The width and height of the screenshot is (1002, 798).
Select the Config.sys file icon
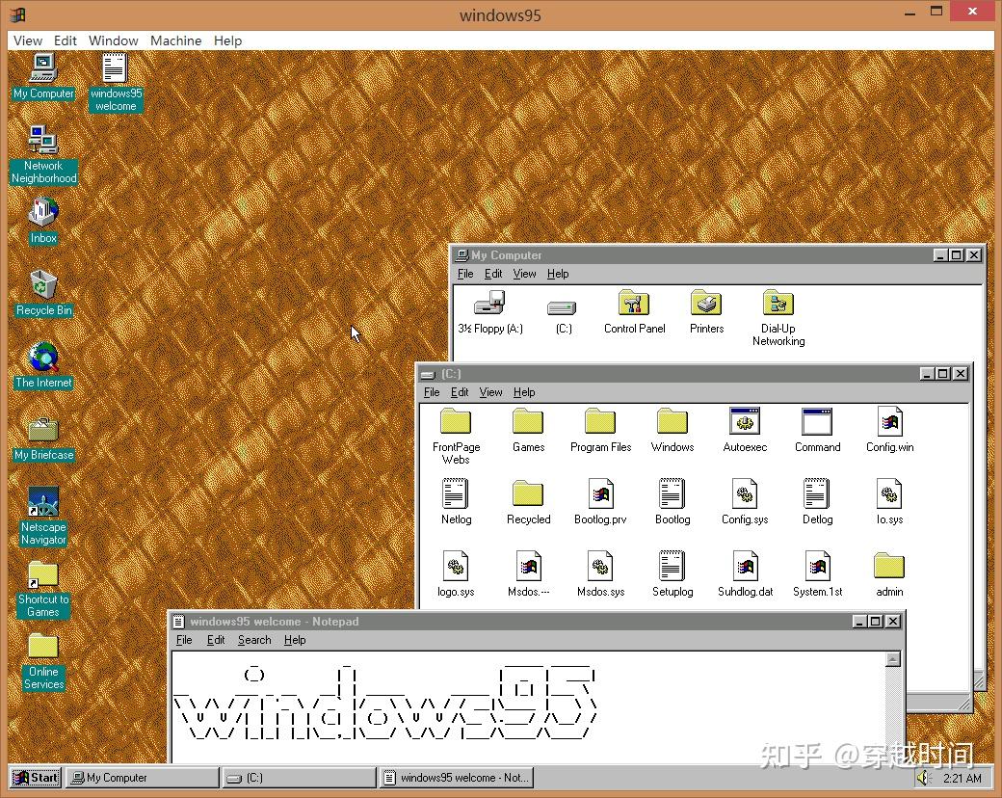(x=744, y=493)
